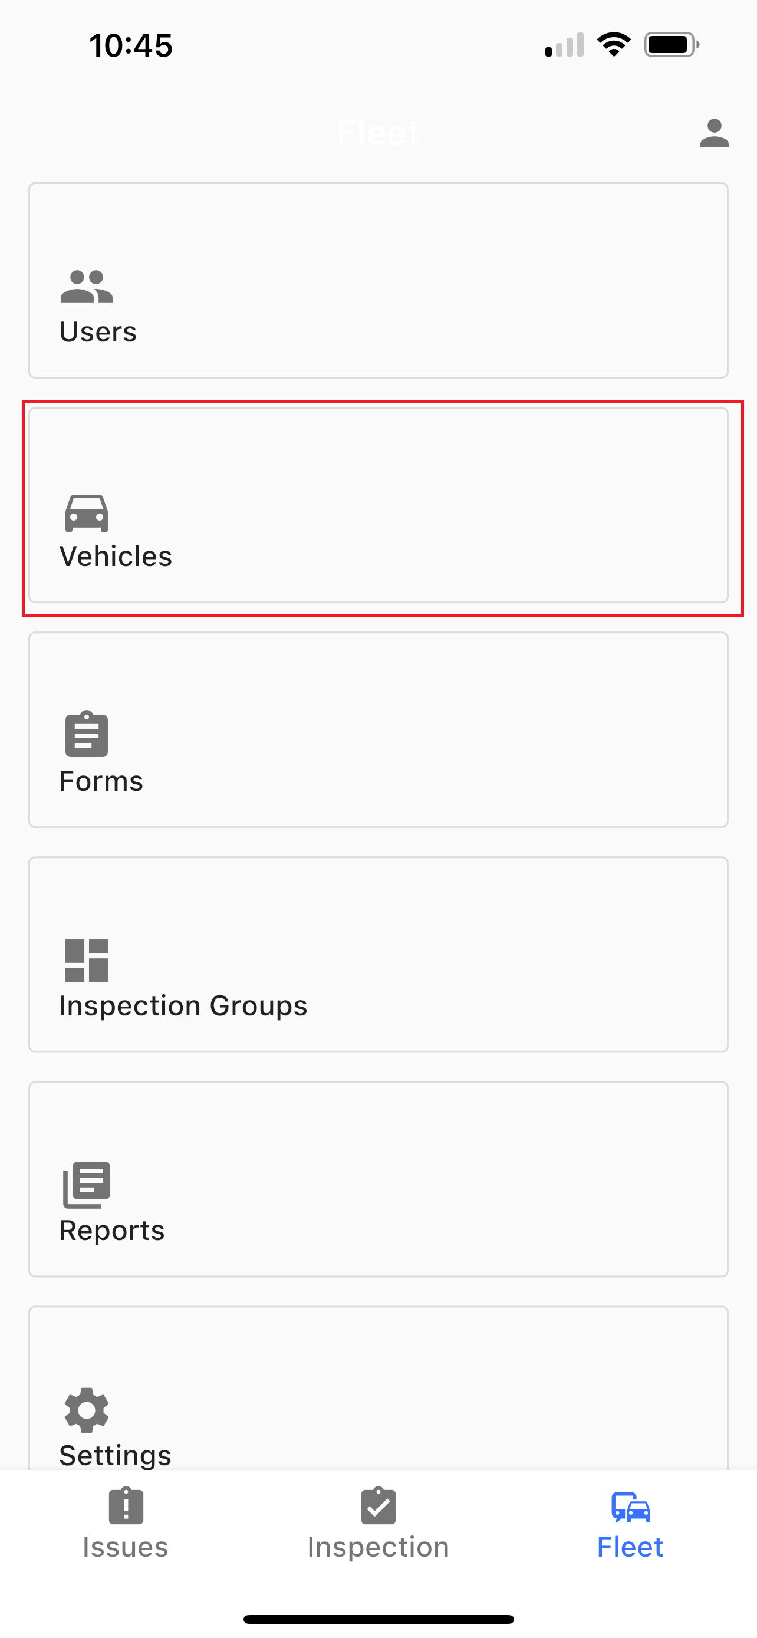Open the Users section
Viewport: 757px width, 1638px height.
[x=378, y=280]
